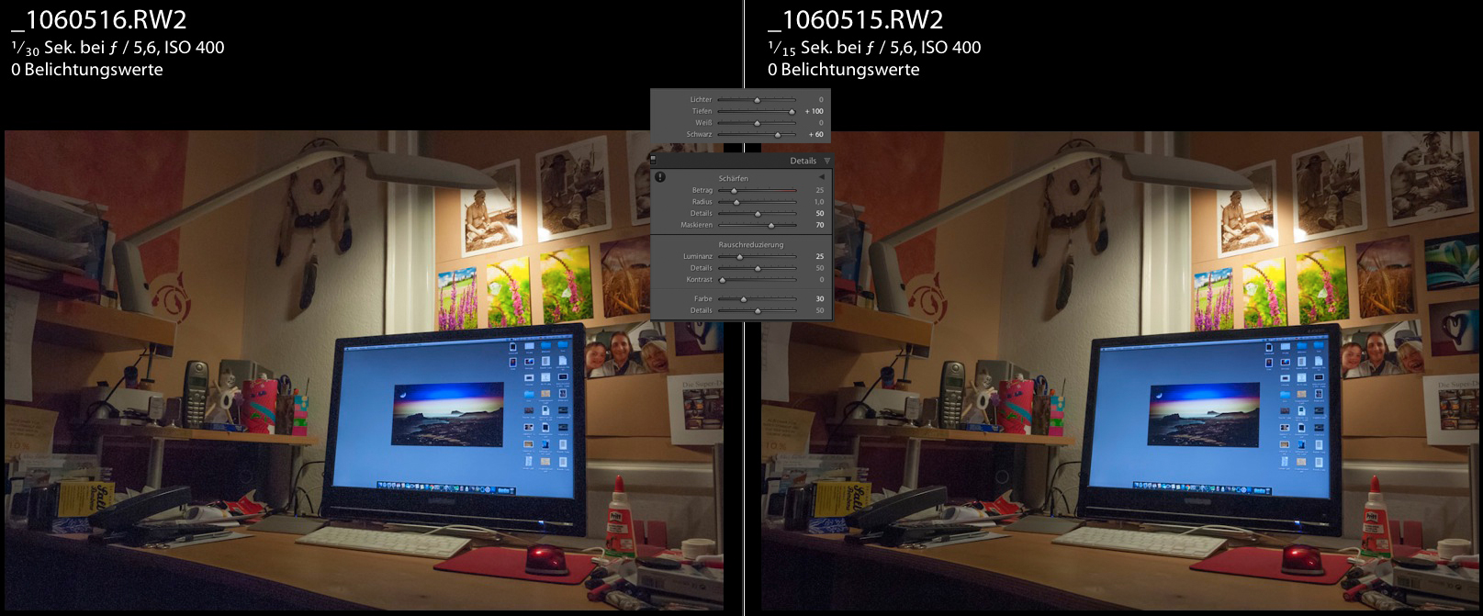1483x616 pixels.
Task: Click the Luminanz noise reduction slider handle
Action: click(x=740, y=257)
